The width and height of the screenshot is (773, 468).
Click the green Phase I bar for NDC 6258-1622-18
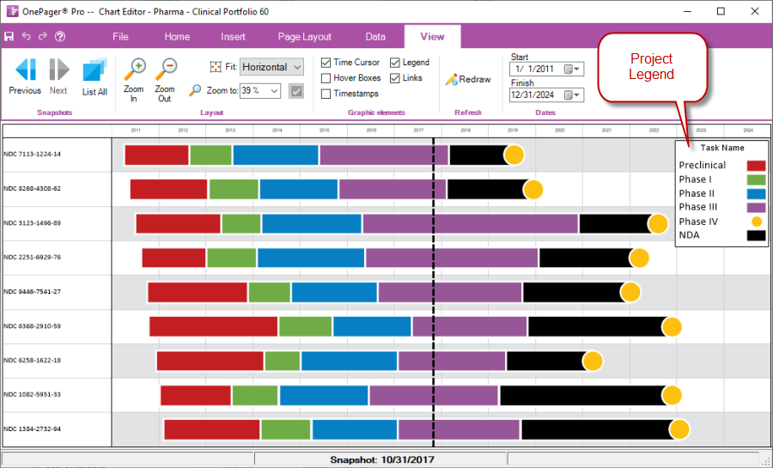(283, 362)
